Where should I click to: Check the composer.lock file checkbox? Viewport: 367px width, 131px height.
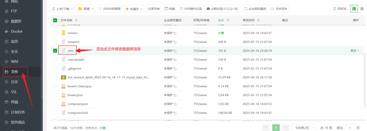(55, 113)
